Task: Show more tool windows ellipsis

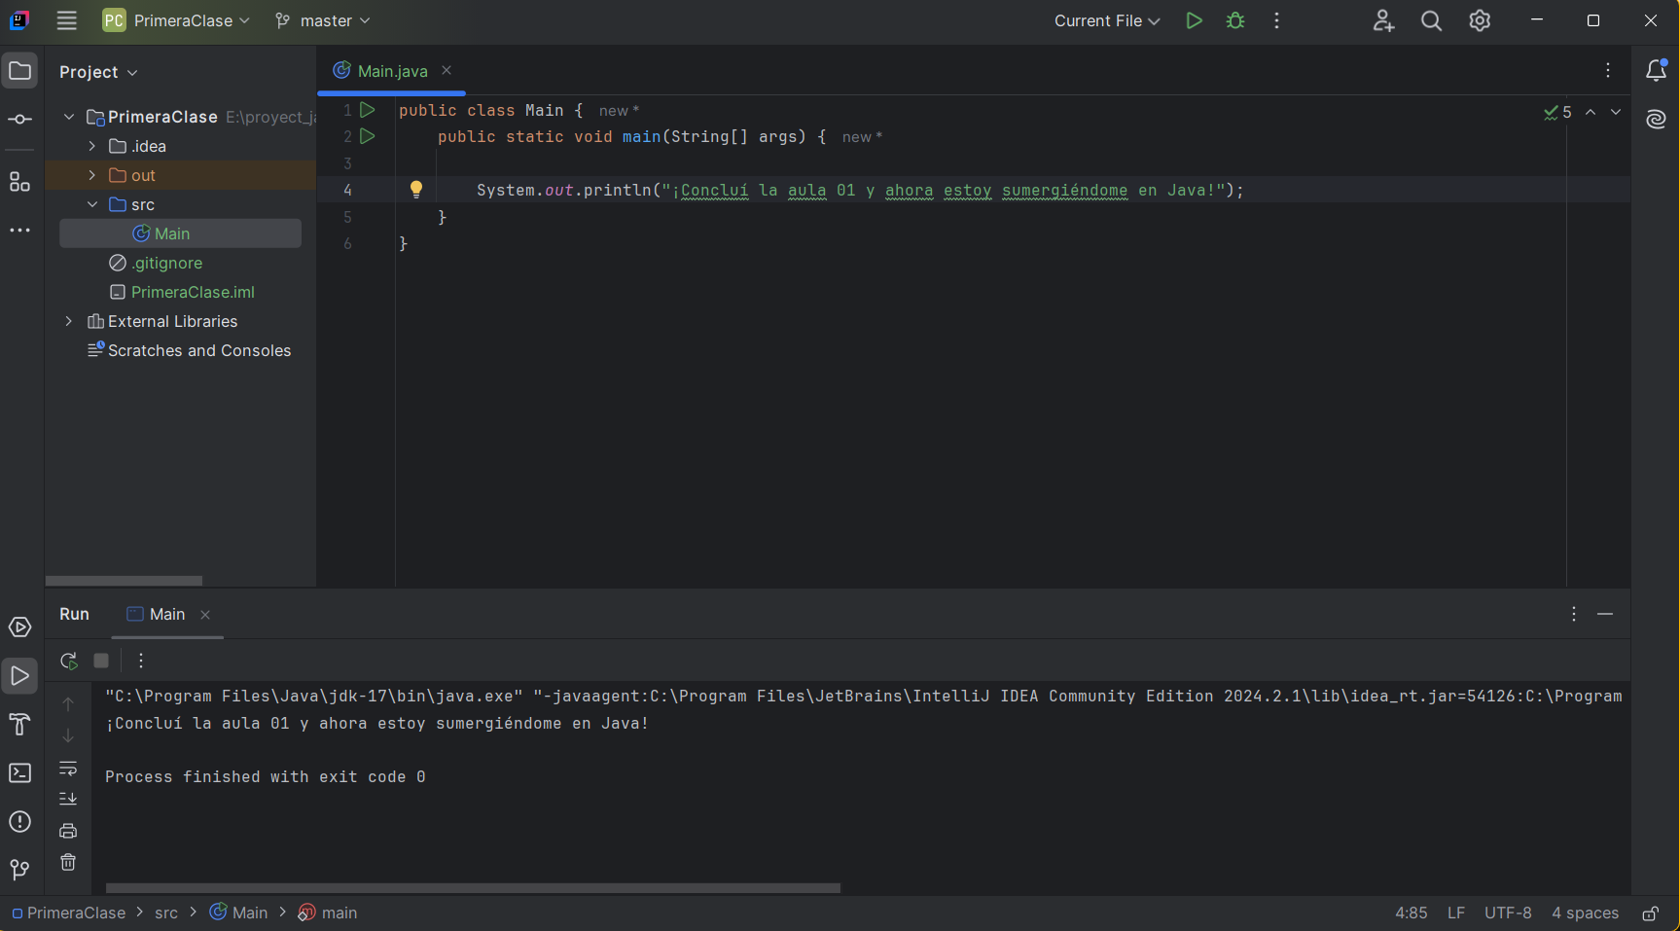Action: pos(19,231)
